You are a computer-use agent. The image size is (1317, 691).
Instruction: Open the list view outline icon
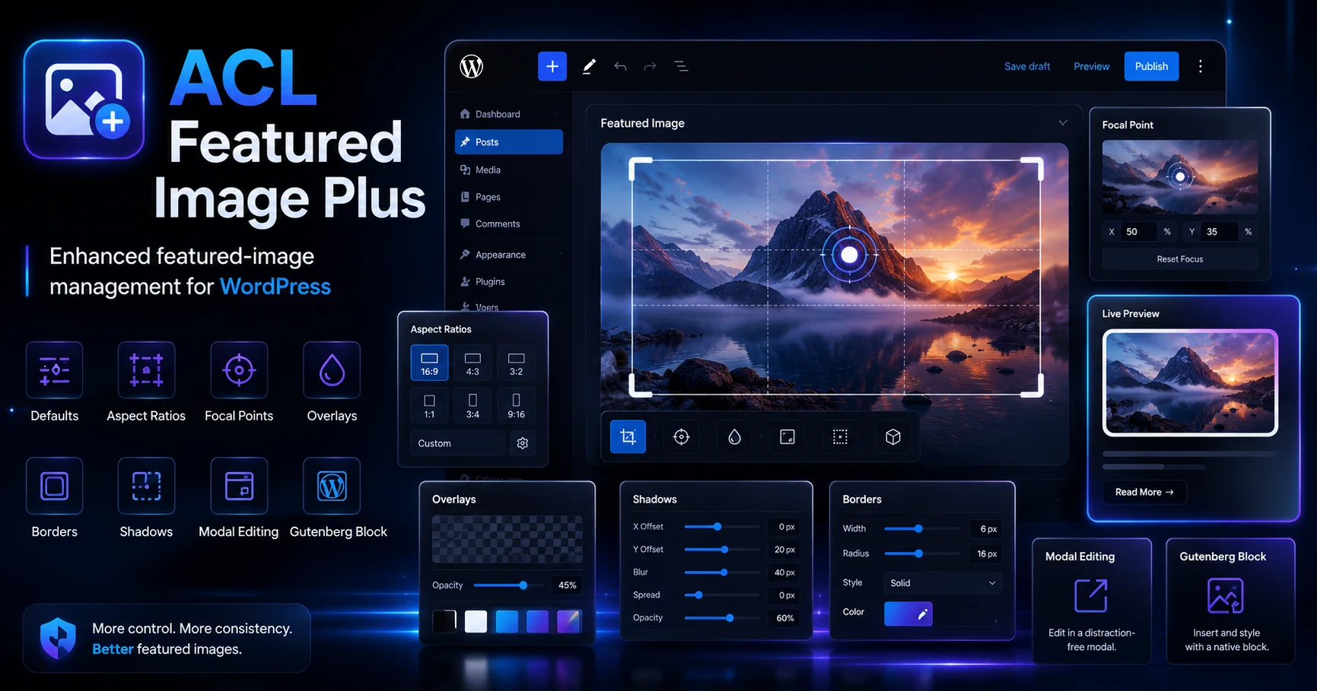coord(681,66)
